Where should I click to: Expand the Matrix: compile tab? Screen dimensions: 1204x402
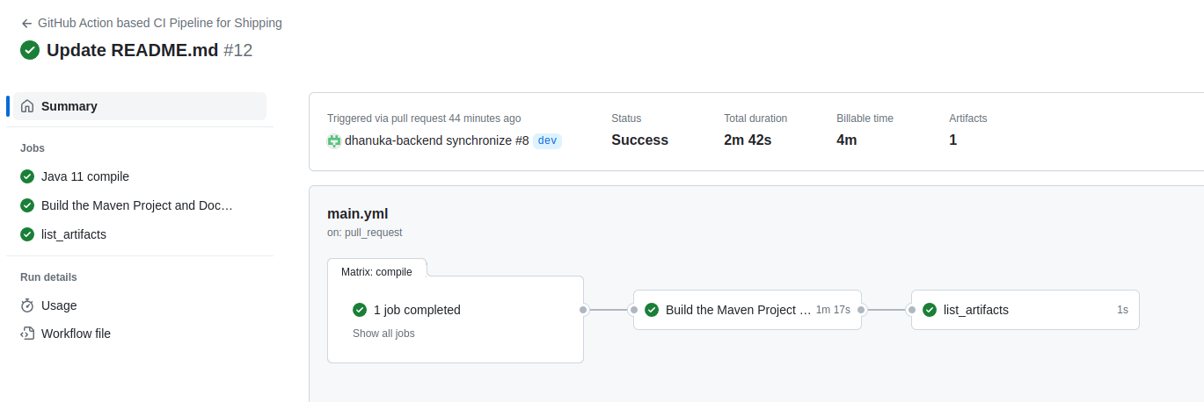[376, 271]
